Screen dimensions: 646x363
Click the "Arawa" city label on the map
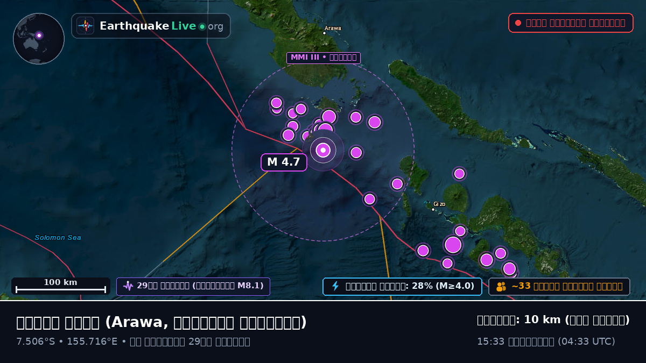(333, 28)
